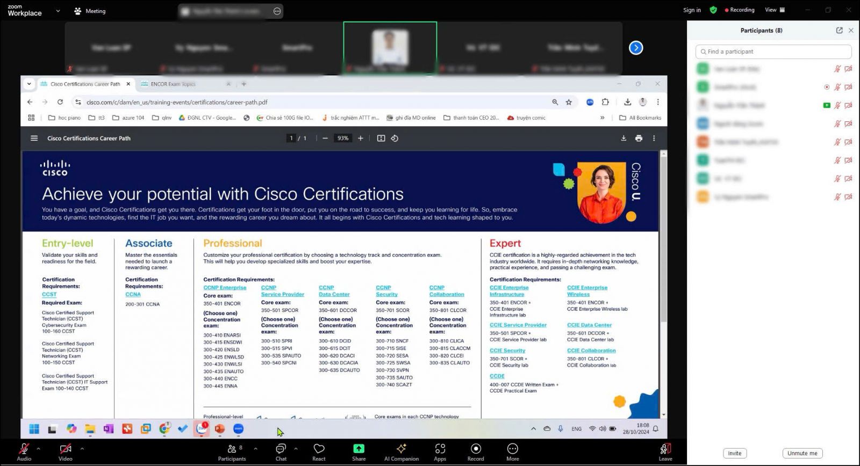The image size is (860, 466).
Task: Expand hidden system tray icons
Action: pyautogui.click(x=533, y=428)
